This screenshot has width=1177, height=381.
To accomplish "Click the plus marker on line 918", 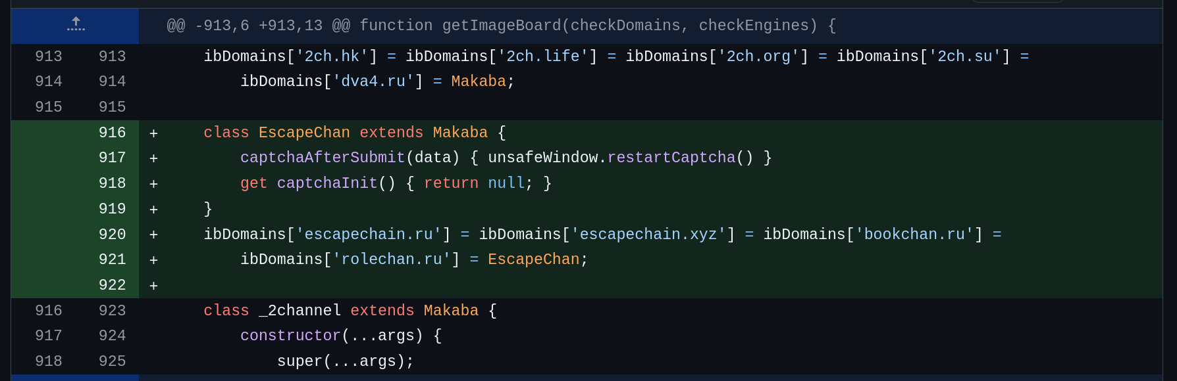I will [x=153, y=184].
